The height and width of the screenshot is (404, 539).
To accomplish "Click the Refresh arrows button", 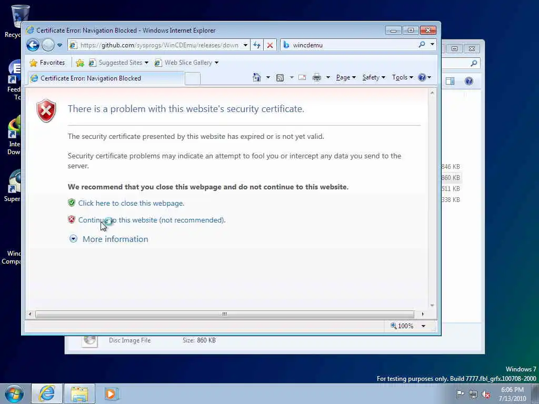I will pyautogui.click(x=257, y=45).
